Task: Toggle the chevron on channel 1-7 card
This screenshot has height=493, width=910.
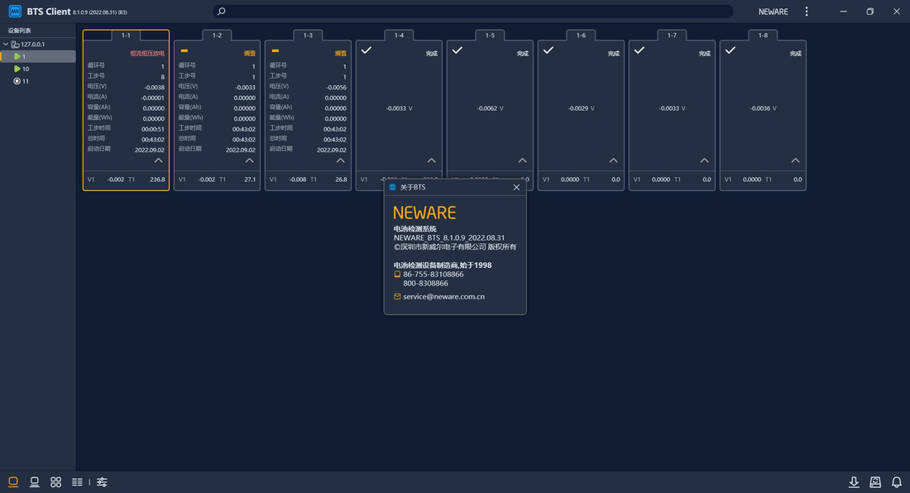Action: coord(705,160)
